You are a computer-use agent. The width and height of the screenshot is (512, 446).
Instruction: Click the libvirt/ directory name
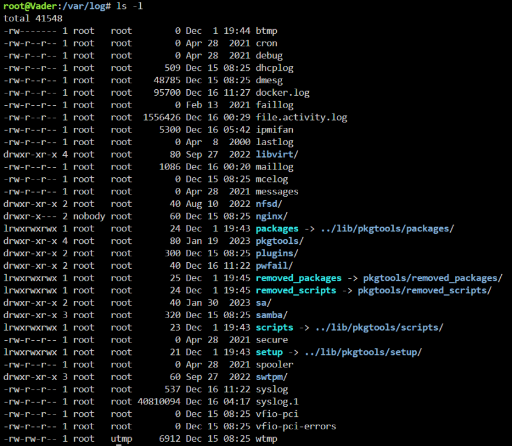tap(277, 155)
